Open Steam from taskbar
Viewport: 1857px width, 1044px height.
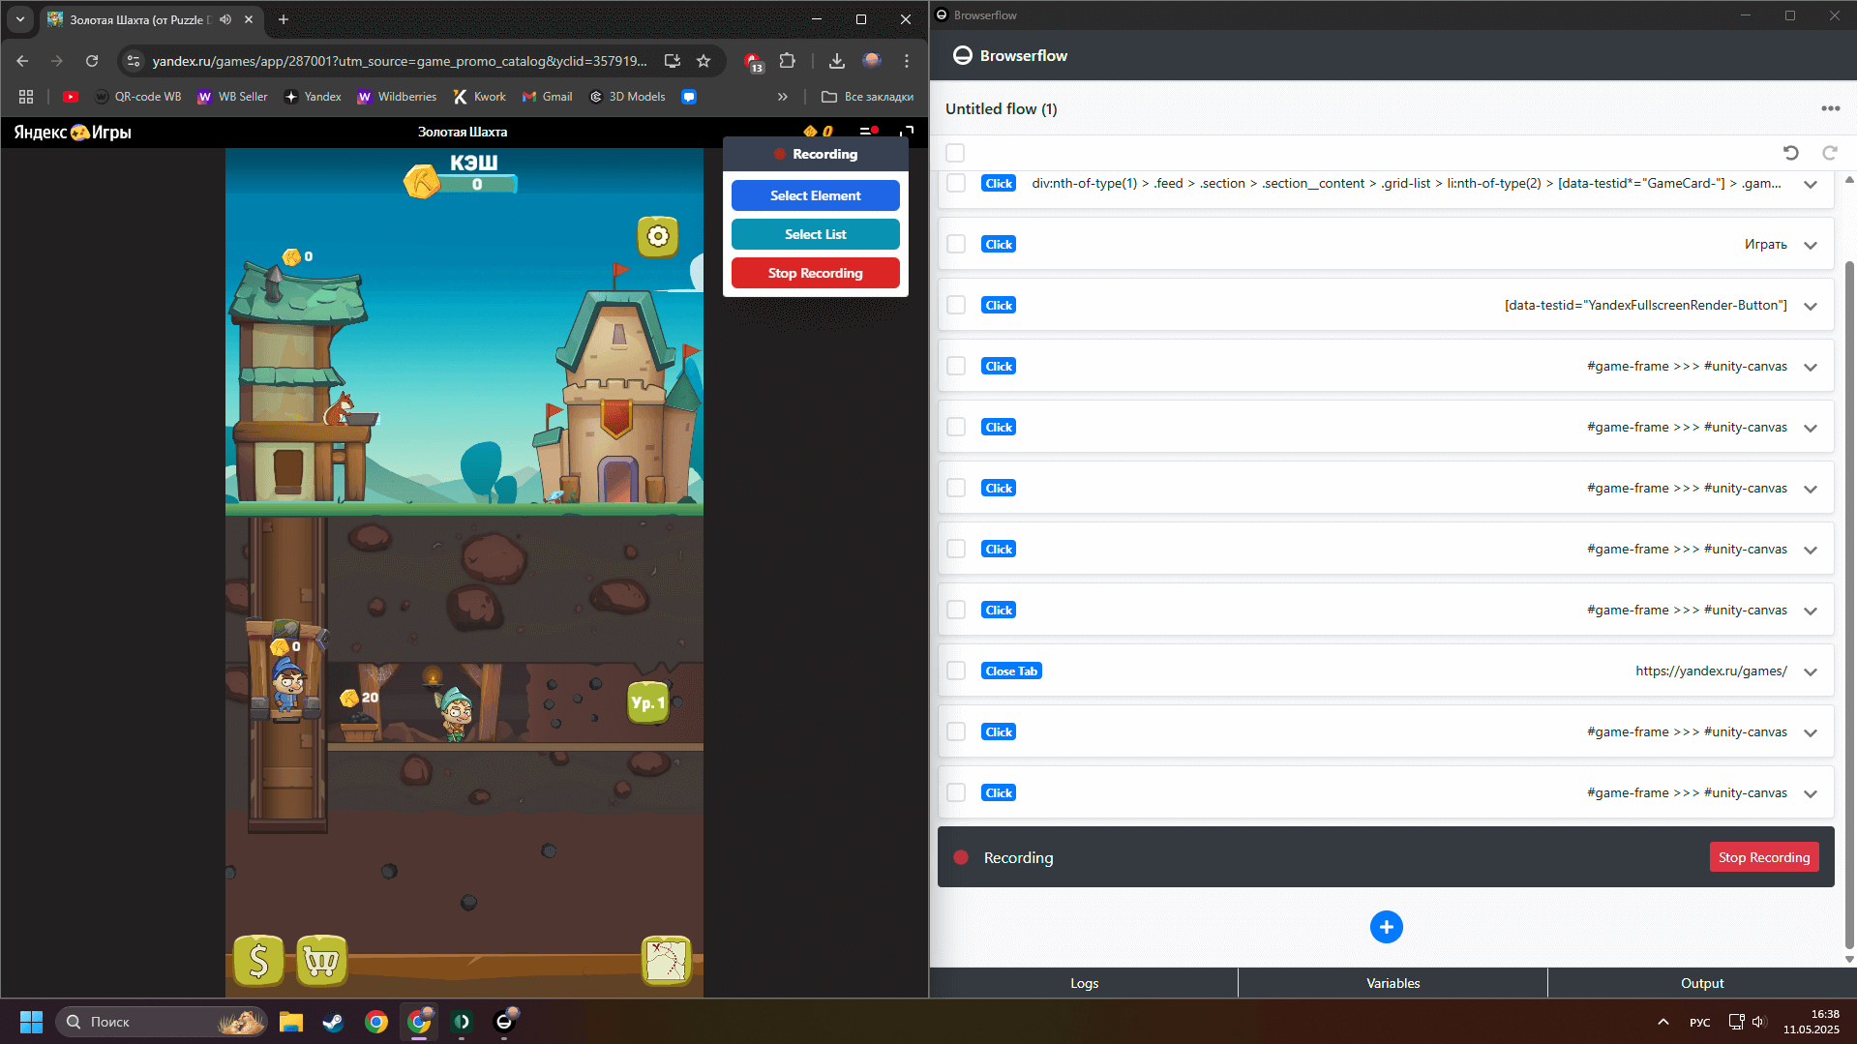pos(333,1022)
